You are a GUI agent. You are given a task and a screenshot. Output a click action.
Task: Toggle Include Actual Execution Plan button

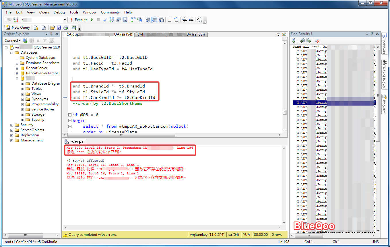tap(133, 20)
